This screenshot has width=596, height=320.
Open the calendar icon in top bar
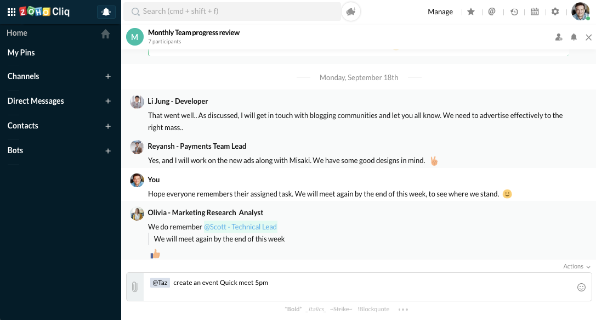tap(535, 12)
